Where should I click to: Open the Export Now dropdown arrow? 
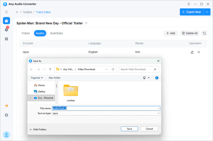pyautogui.click(x=207, y=12)
